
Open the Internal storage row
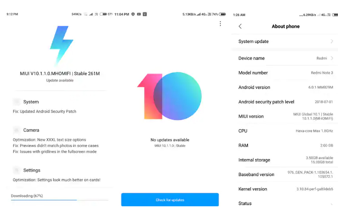285,160
